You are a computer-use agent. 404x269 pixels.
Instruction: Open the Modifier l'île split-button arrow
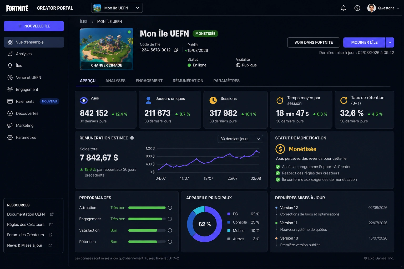pyautogui.click(x=390, y=42)
